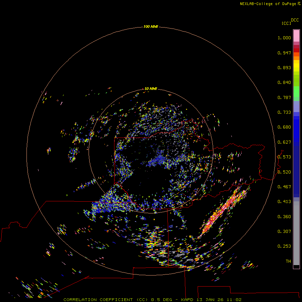Click the 0.573 legend value
Screen dimensions: 302x302
coord(284,157)
